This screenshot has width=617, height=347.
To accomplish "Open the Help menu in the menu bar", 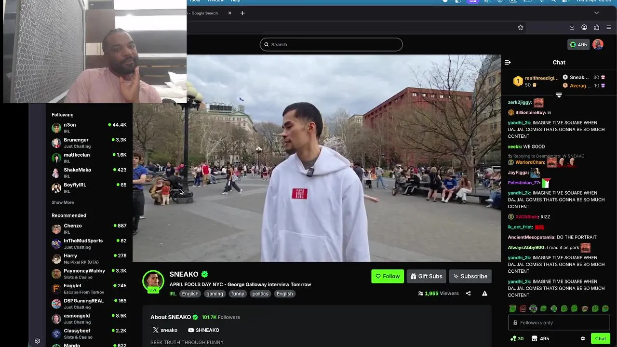I will [235, 1].
